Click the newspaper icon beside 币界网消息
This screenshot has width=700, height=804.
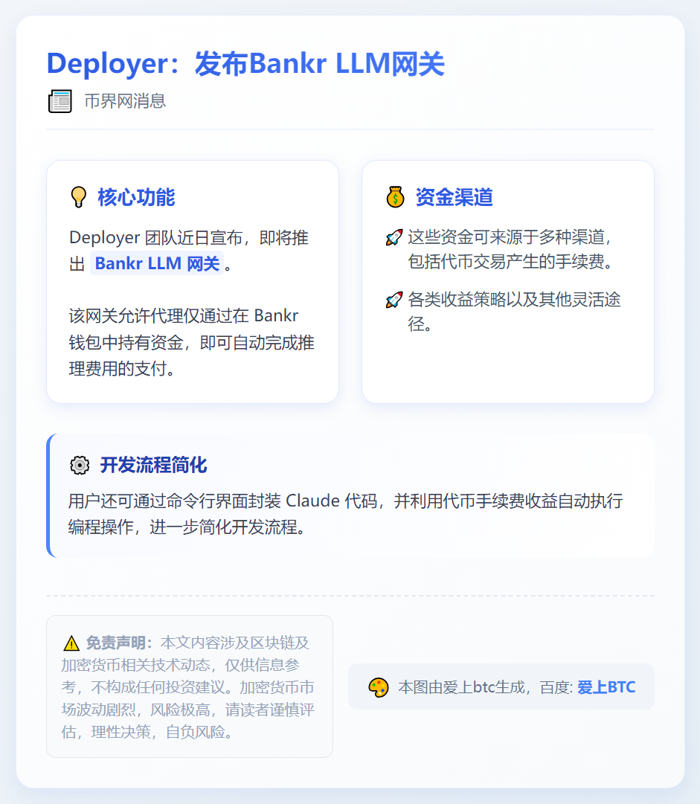pyautogui.click(x=60, y=101)
